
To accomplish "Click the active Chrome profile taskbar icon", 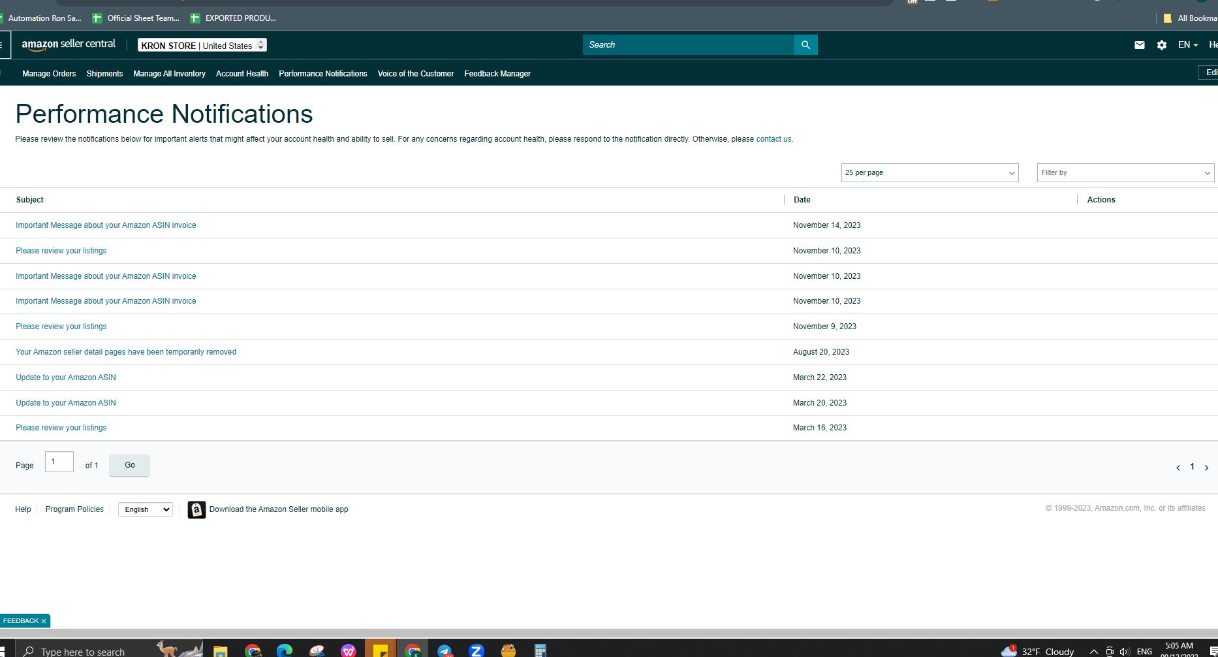I will pos(413,650).
